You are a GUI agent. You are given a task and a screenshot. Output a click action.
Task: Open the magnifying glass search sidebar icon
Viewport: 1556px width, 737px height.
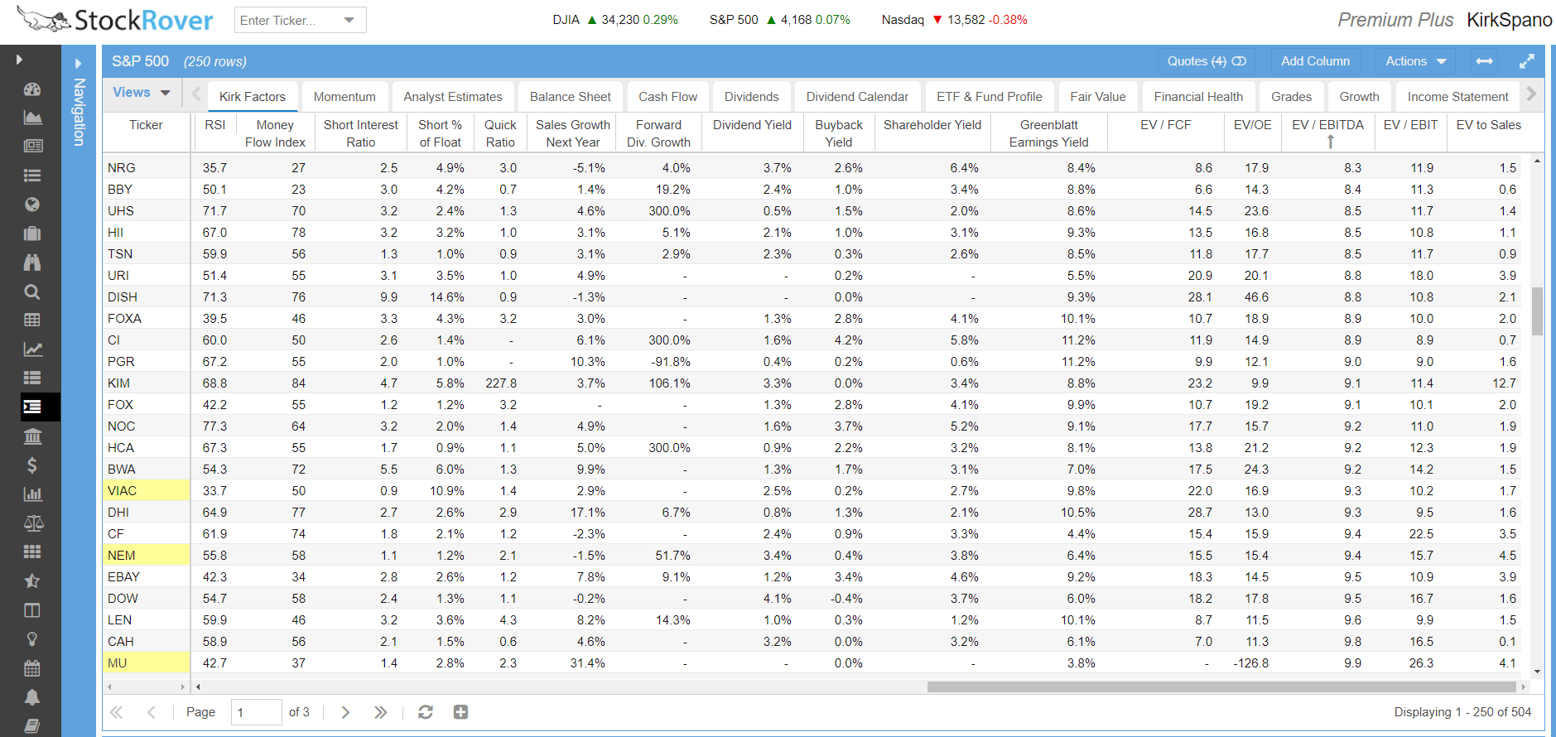click(x=32, y=291)
